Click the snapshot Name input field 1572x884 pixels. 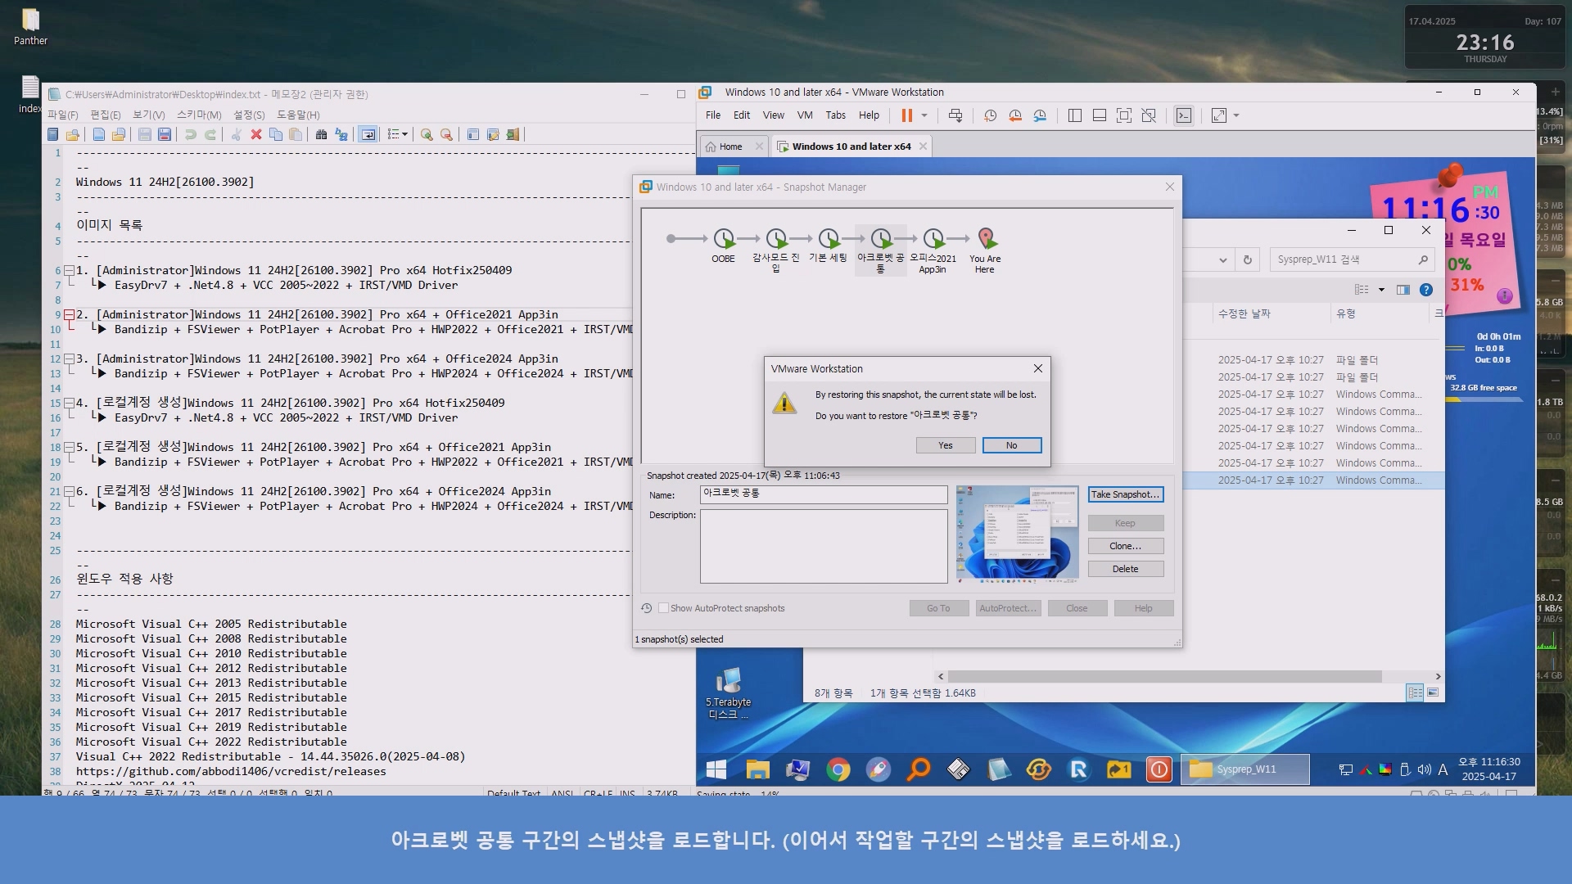(x=824, y=494)
